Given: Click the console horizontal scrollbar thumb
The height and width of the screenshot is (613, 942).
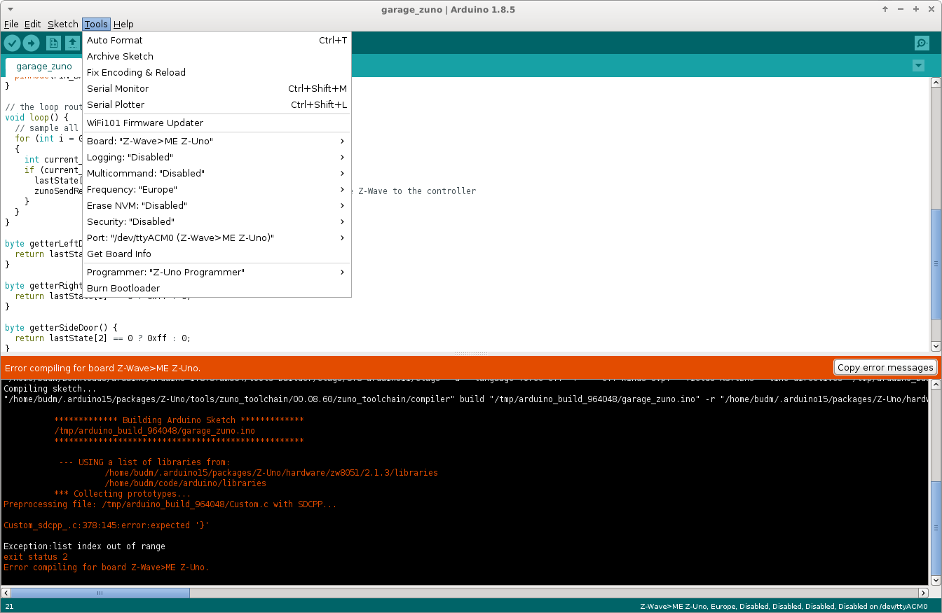Looking at the screenshot, I should tap(100, 593).
